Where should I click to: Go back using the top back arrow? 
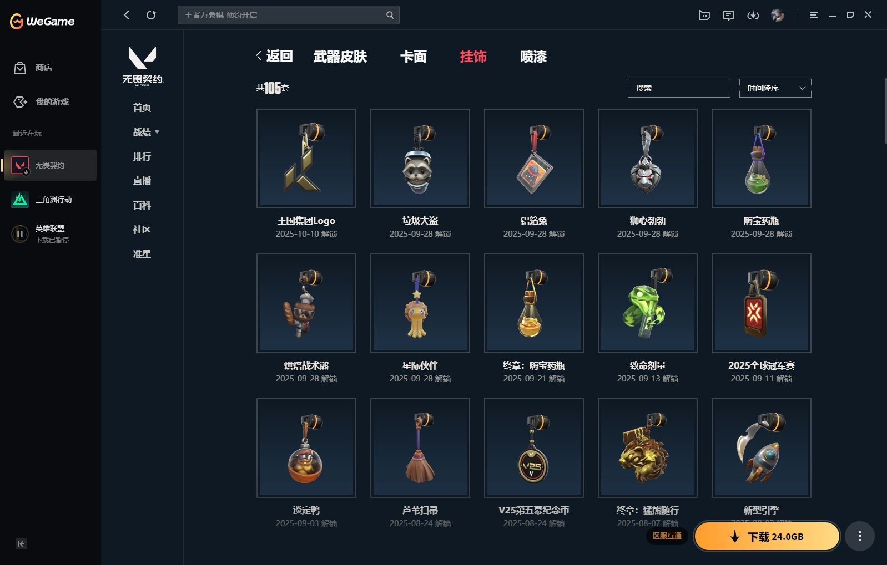[127, 15]
